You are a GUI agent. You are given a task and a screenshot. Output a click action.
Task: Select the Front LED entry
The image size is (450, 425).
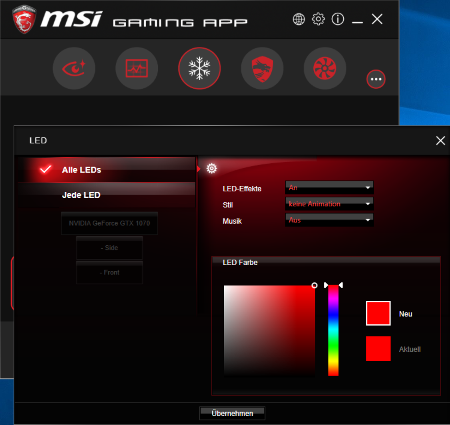(x=110, y=272)
